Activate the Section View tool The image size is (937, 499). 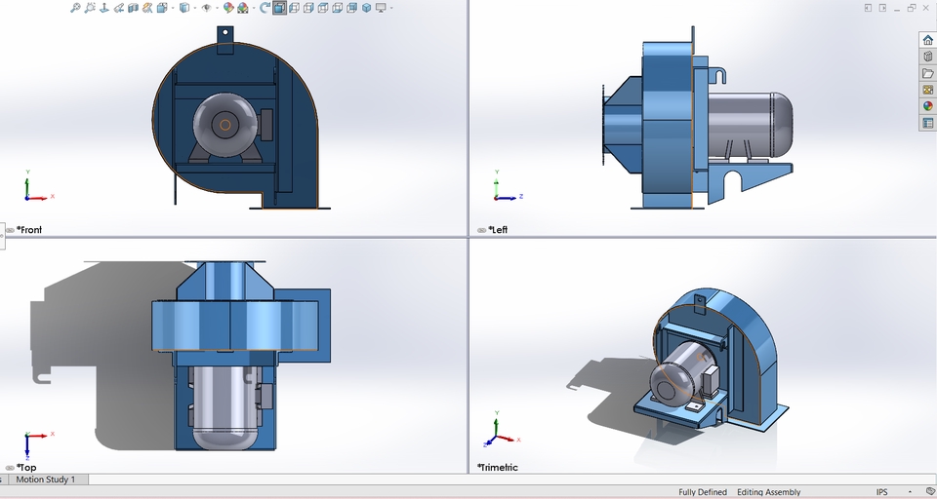tap(134, 8)
